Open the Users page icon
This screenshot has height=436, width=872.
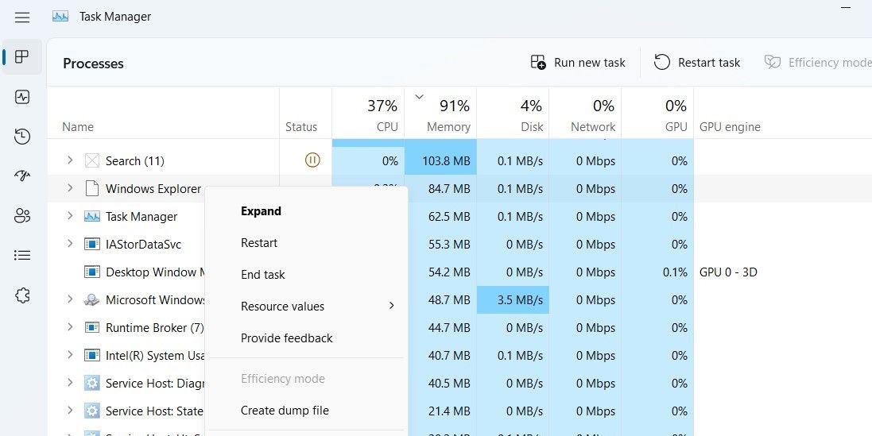[22, 215]
